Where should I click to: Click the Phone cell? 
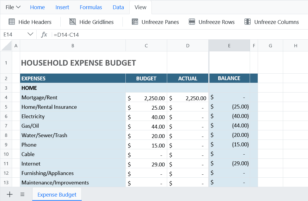click(x=73, y=145)
